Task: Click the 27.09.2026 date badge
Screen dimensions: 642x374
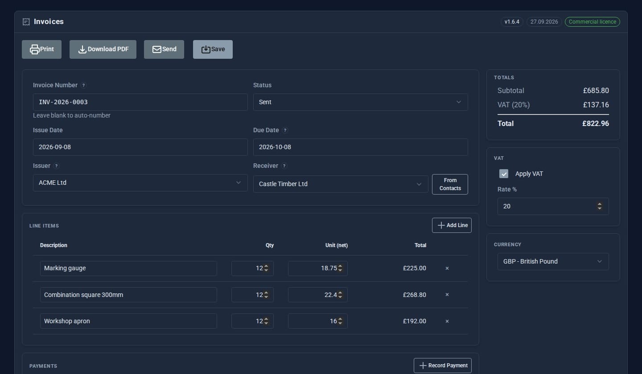Action: point(544,22)
